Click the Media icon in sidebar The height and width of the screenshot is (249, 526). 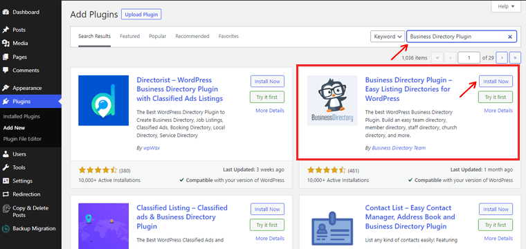6,44
